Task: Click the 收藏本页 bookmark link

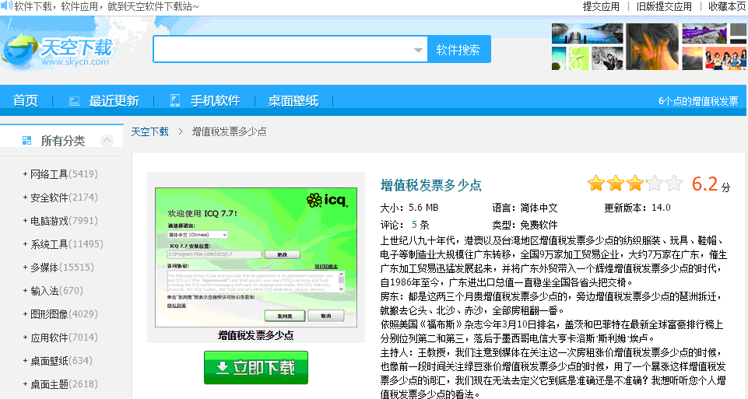Action: (x=727, y=6)
